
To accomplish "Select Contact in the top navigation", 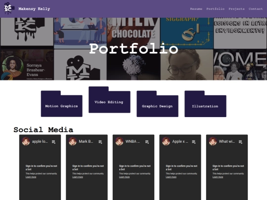I will click(x=256, y=9).
